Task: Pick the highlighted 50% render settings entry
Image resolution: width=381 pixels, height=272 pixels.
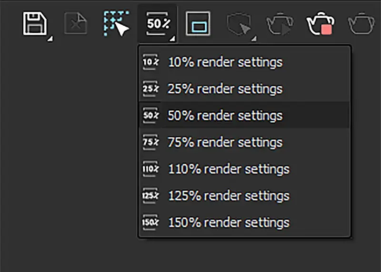Action: point(225,116)
